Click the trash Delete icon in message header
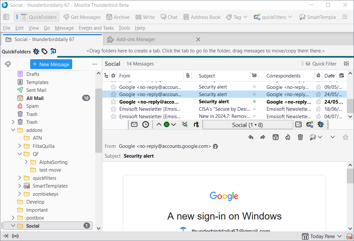The image size is (354, 241). [x=300, y=137]
